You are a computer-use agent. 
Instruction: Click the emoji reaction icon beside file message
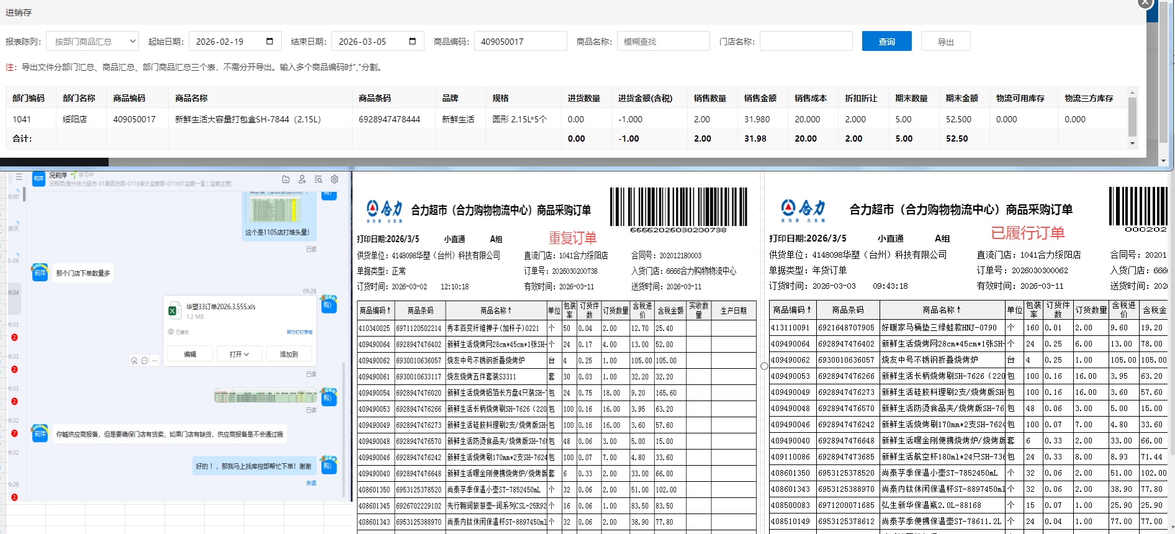134,361
